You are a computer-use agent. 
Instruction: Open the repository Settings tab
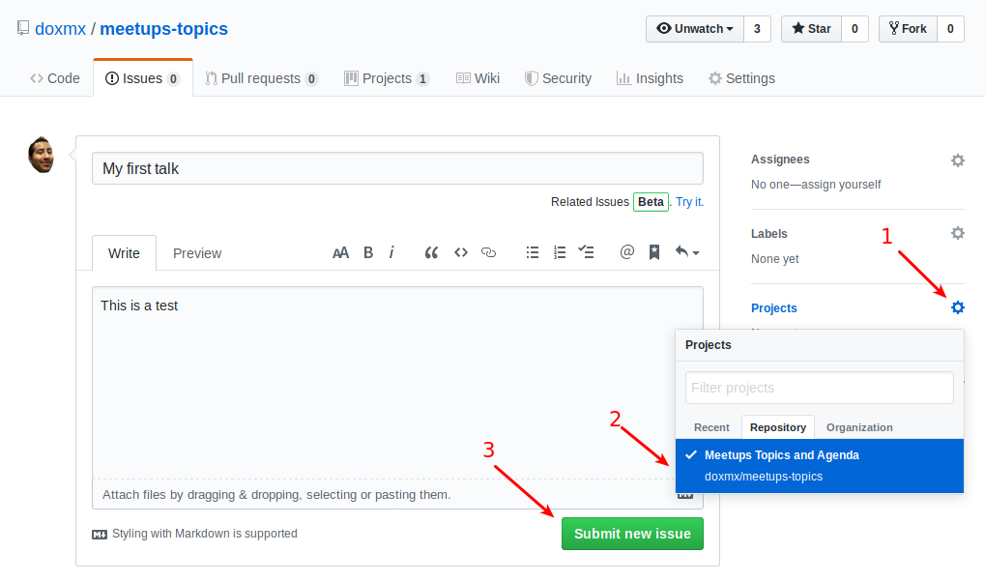[741, 78]
